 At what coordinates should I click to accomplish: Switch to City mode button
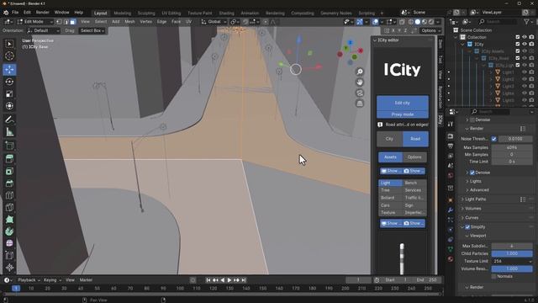pyautogui.click(x=389, y=139)
